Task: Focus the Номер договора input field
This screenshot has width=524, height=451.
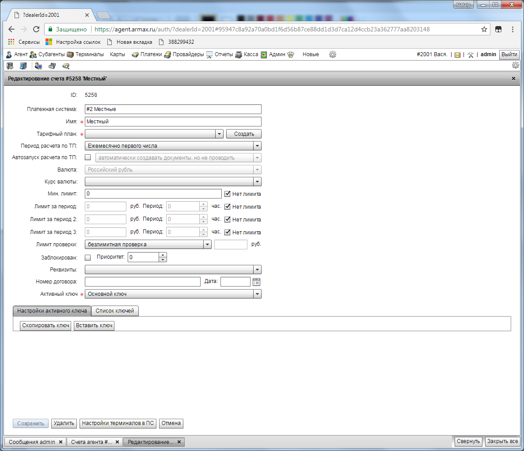Action: 143,282
